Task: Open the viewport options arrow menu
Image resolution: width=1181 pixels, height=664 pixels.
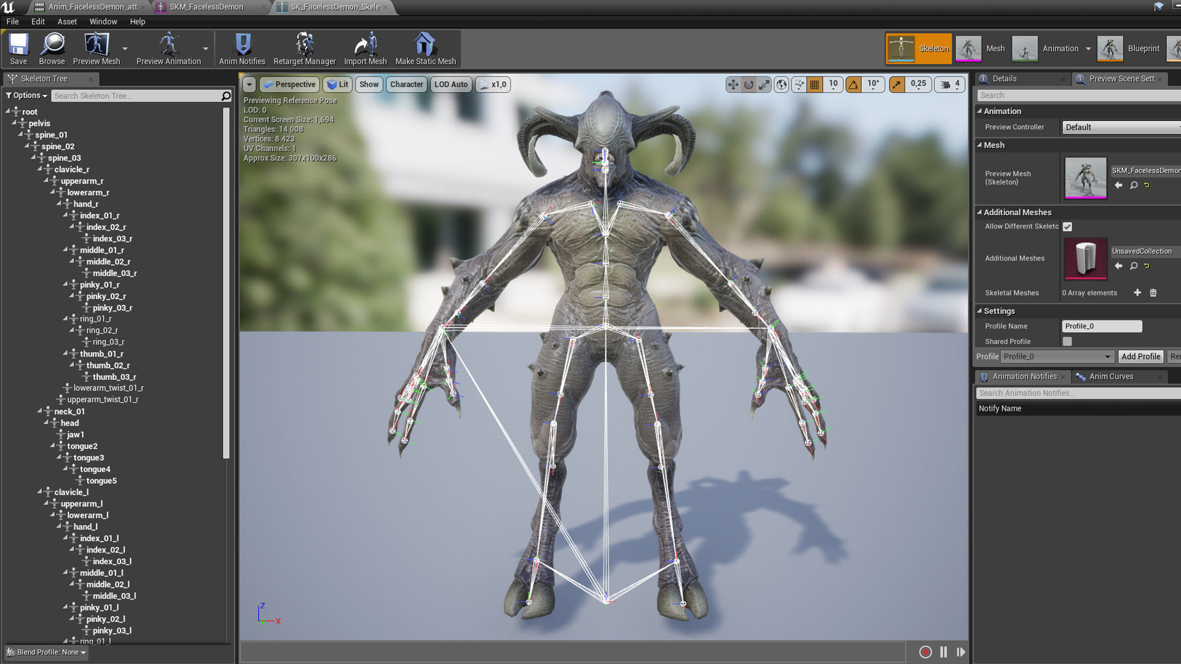Action: point(249,85)
